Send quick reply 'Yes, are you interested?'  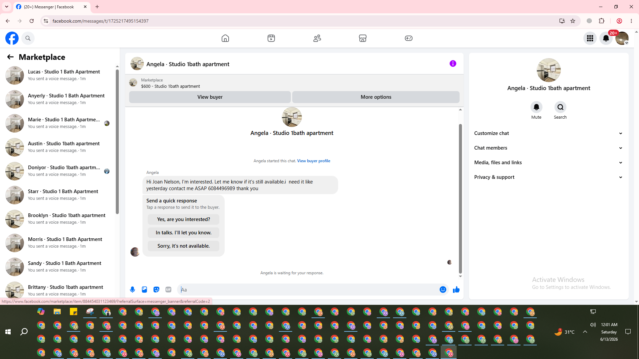pyautogui.click(x=184, y=219)
